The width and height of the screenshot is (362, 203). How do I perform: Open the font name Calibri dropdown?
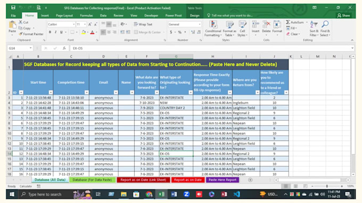click(x=73, y=24)
